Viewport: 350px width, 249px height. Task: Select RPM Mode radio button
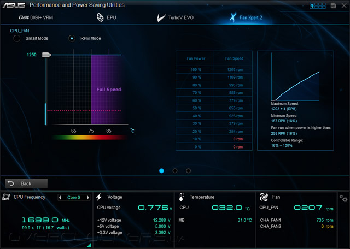tap(72, 38)
